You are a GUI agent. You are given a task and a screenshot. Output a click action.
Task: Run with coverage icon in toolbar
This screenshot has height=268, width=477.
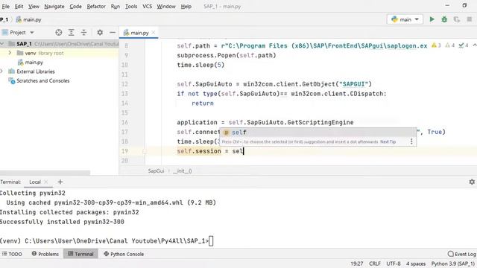coord(457,19)
